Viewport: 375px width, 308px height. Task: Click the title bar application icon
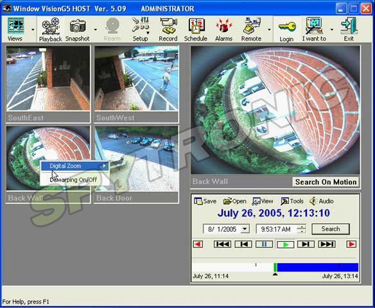6,8
